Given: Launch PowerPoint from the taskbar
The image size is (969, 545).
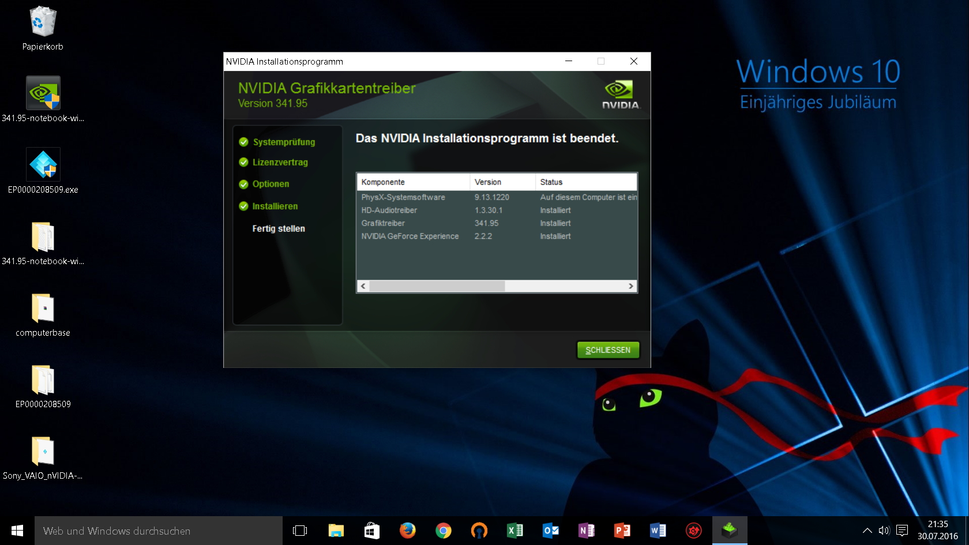Looking at the screenshot, I should pyautogui.click(x=622, y=531).
